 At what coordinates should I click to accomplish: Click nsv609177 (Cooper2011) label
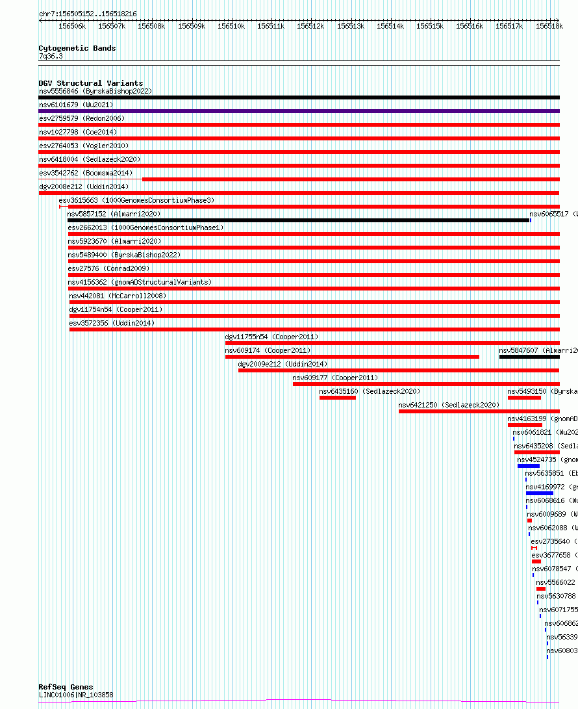pyautogui.click(x=335, y=377)
